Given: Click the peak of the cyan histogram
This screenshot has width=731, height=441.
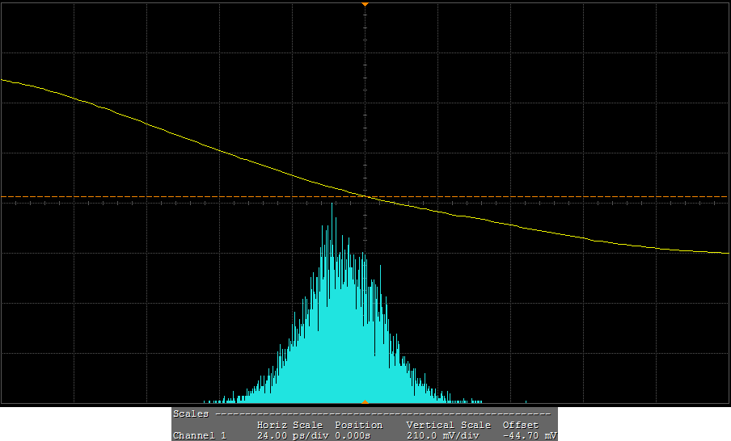Looking at the screenshot, I should (x=332, y=205).
